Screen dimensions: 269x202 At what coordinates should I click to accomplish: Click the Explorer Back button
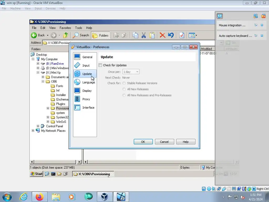pyautogui.click(x=38, y=35)
